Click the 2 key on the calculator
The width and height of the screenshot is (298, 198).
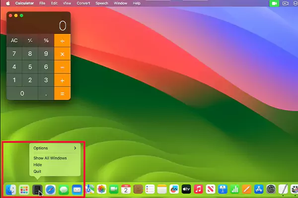pyautogui.click(x=30, y=80)
